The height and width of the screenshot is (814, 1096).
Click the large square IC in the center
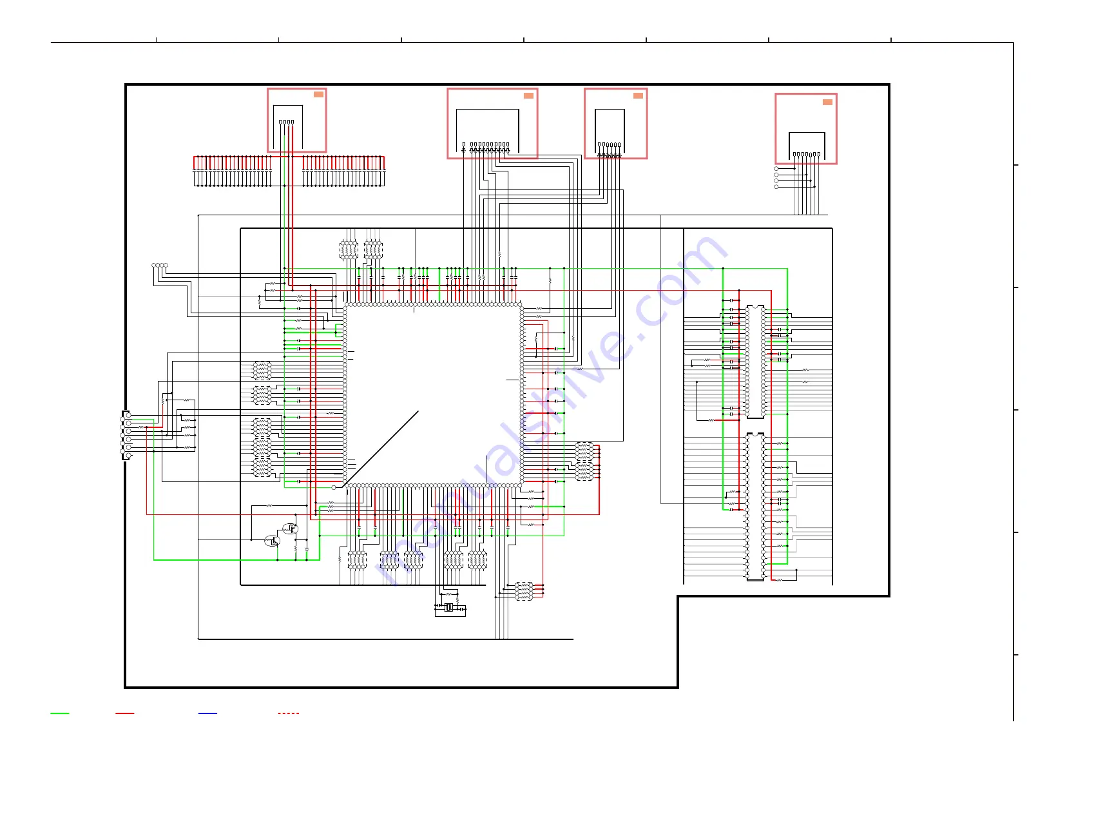pyautogui.click(x=433, y=395)
